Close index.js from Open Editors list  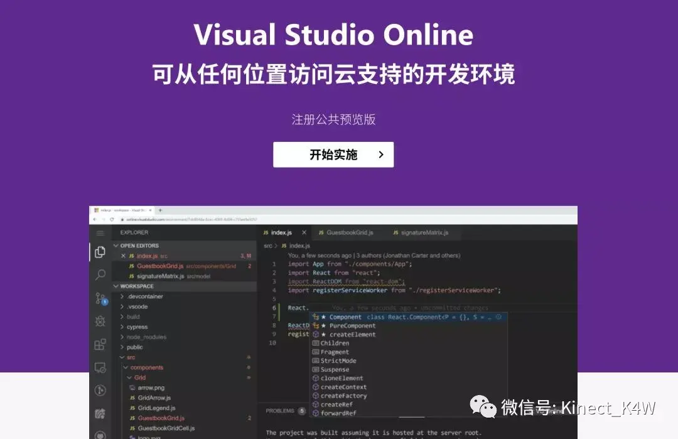(x=124, y=256)
